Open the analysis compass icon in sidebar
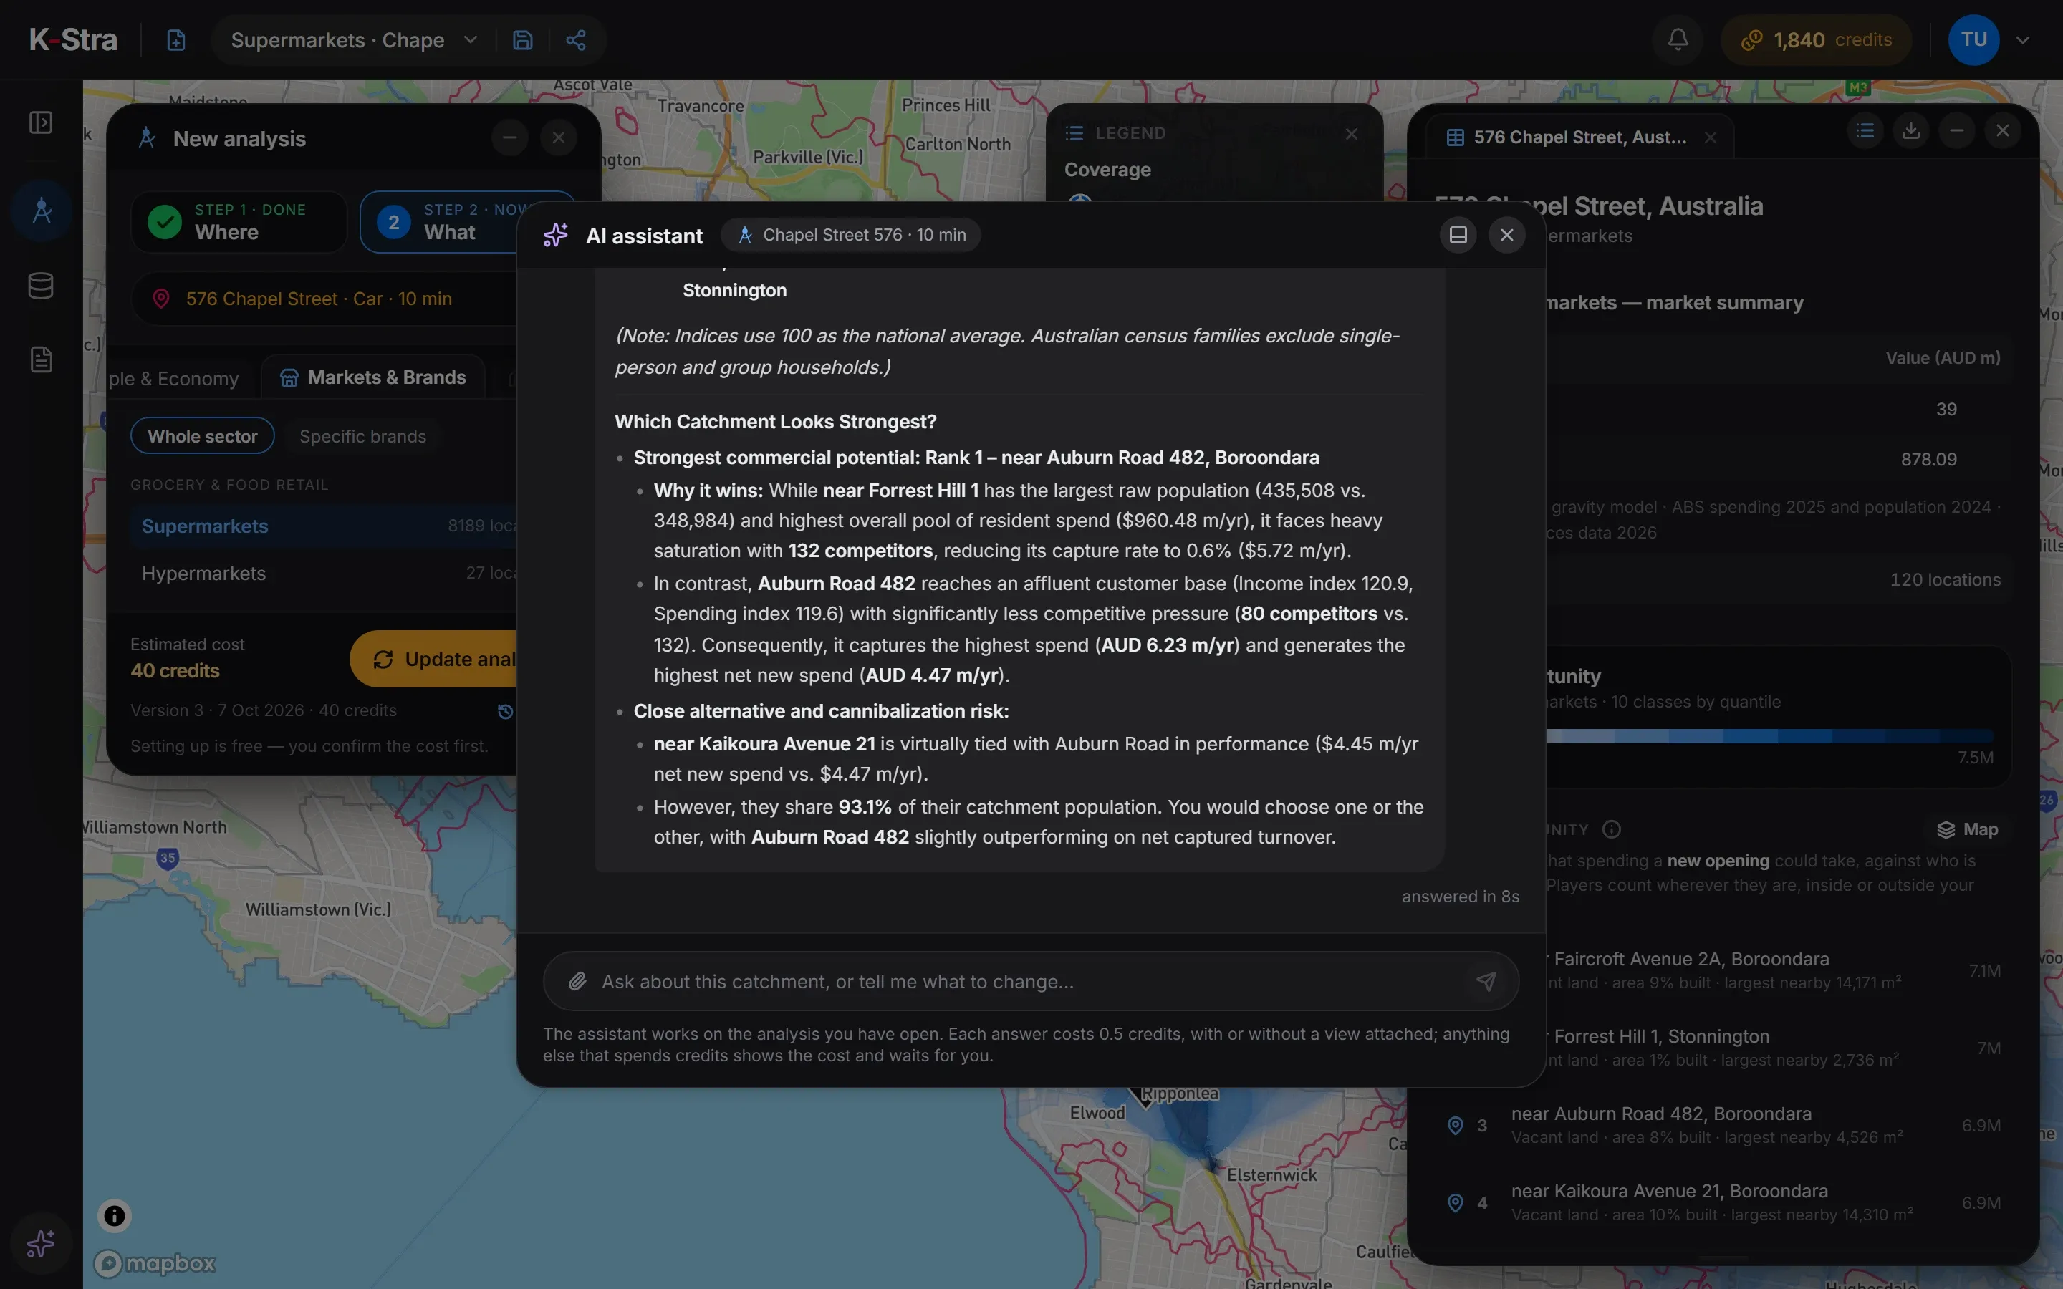2063x1289 pixels. 42,210
